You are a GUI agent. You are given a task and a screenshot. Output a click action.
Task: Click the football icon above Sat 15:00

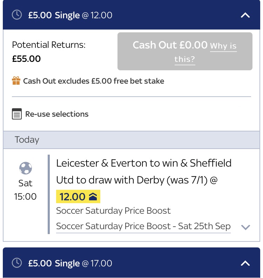tap(26, 168)
